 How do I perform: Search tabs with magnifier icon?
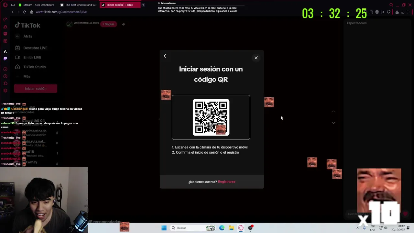coord(391,5)
